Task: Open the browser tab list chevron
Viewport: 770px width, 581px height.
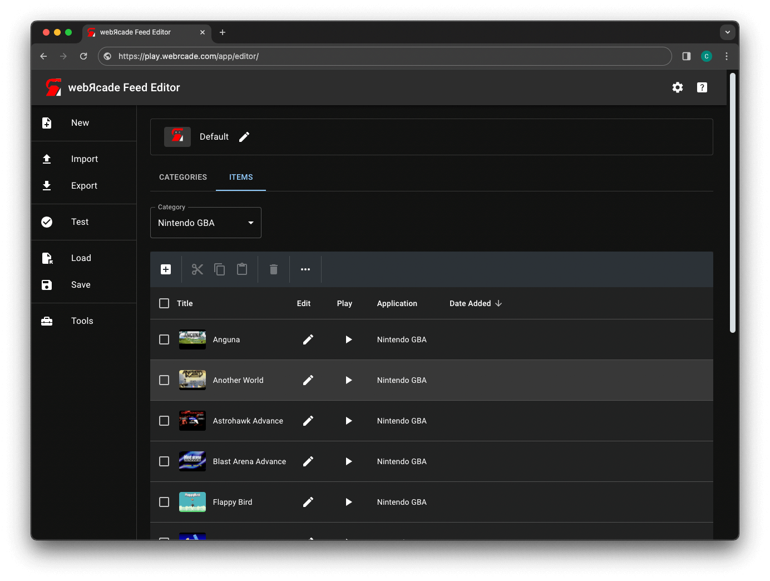Action: pos(727,32)
